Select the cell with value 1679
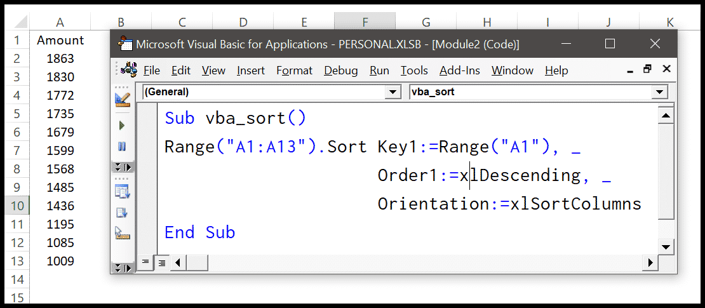 [x=60, y=132]
